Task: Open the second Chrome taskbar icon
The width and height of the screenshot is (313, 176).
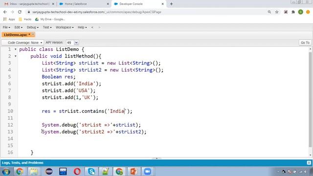Action: click(119, 172)
